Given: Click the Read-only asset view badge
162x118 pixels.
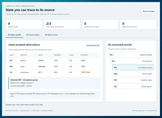Looking at the screenshot, I should tap(93, 45).
